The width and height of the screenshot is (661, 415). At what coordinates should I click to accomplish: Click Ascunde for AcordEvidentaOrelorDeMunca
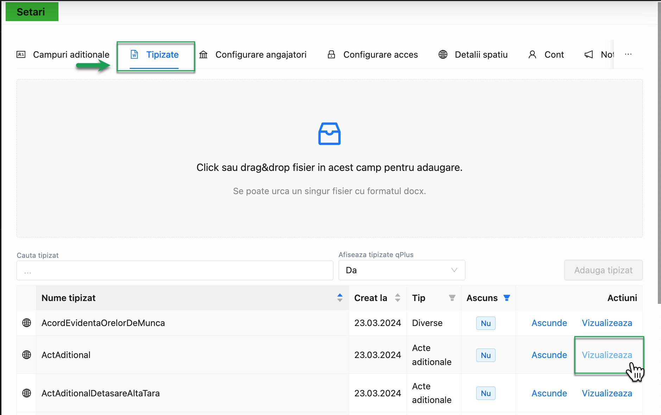pos(549,323)
